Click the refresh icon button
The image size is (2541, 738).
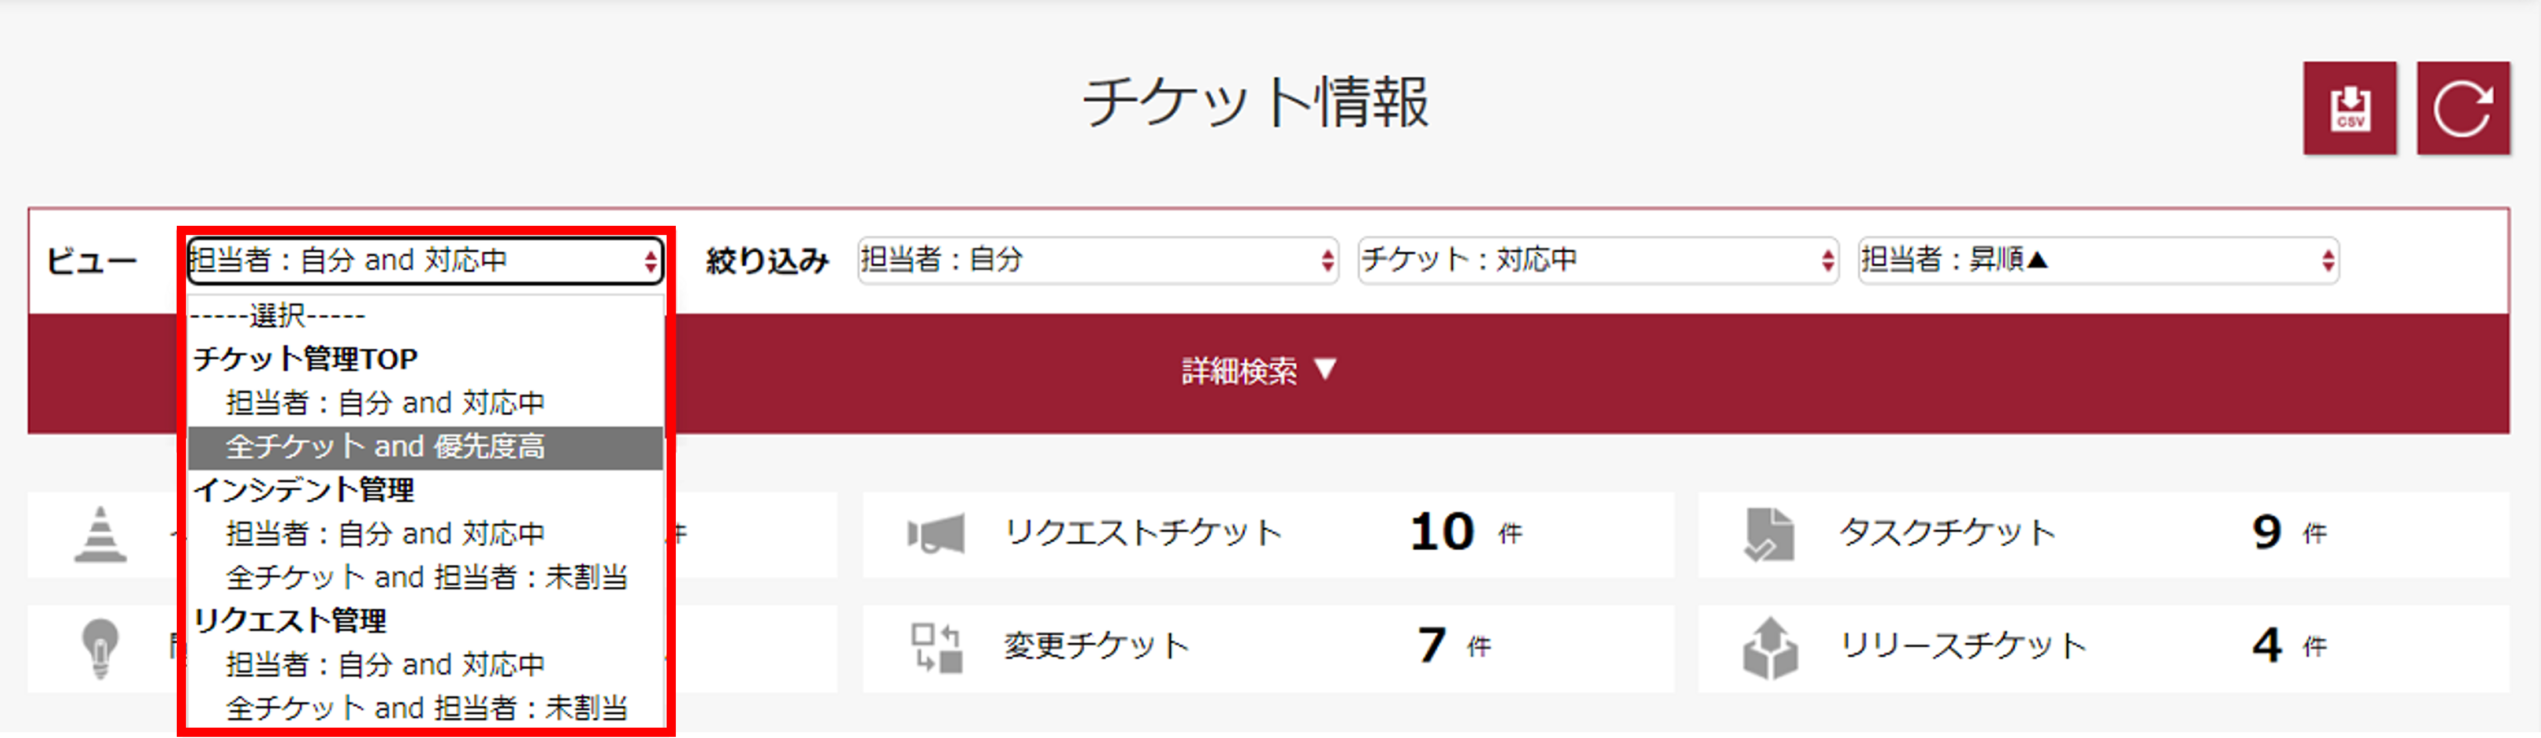click(x=2463, y=109)
